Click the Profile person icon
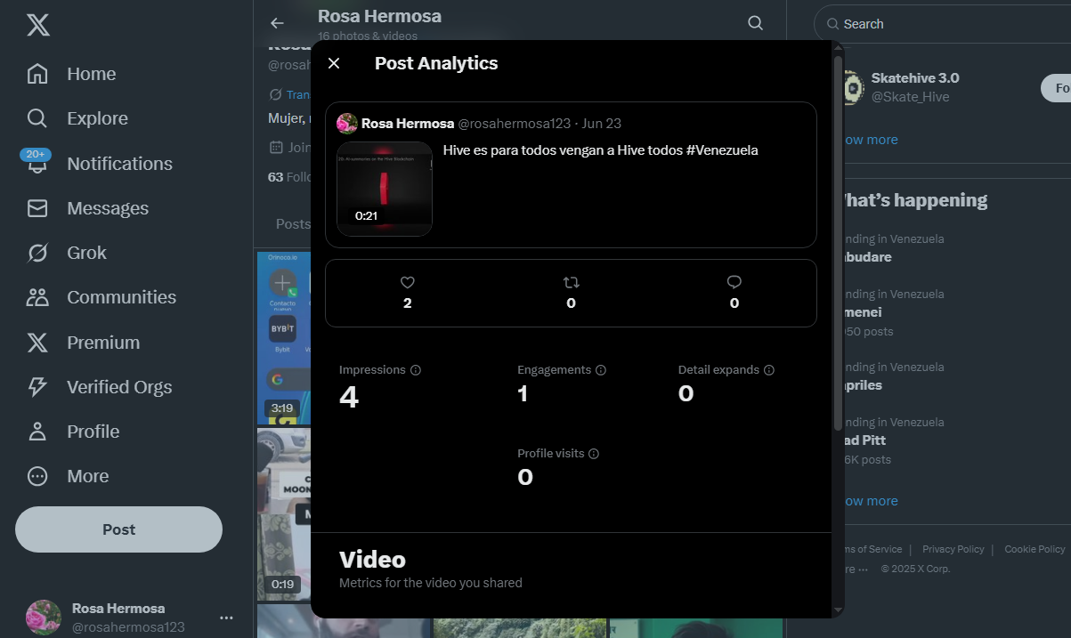The image size is (1071, 638). click(37, 432)
